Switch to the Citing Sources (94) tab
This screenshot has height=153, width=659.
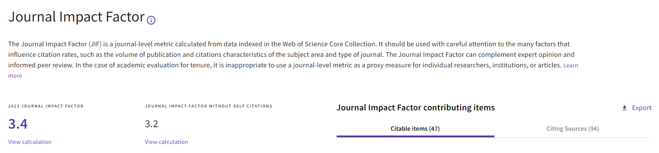coord(572,129)
